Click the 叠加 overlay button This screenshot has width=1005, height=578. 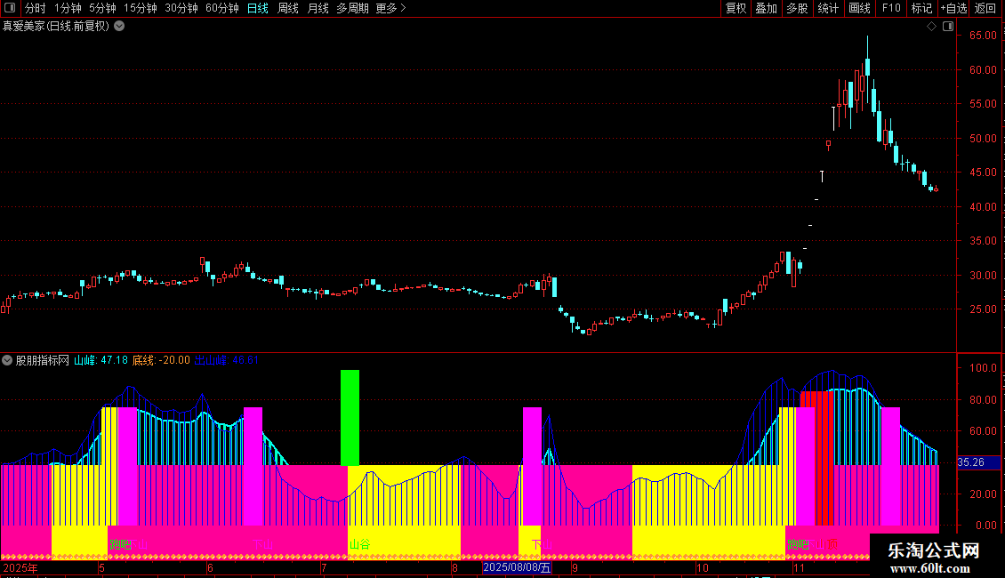pyautogui.click(x=767, y=8)
